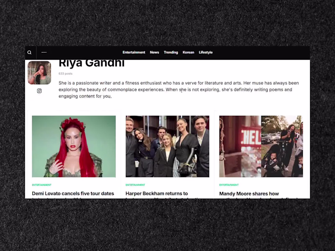
Task: Select the Lifestyle nav item
Action: point(206,52)
